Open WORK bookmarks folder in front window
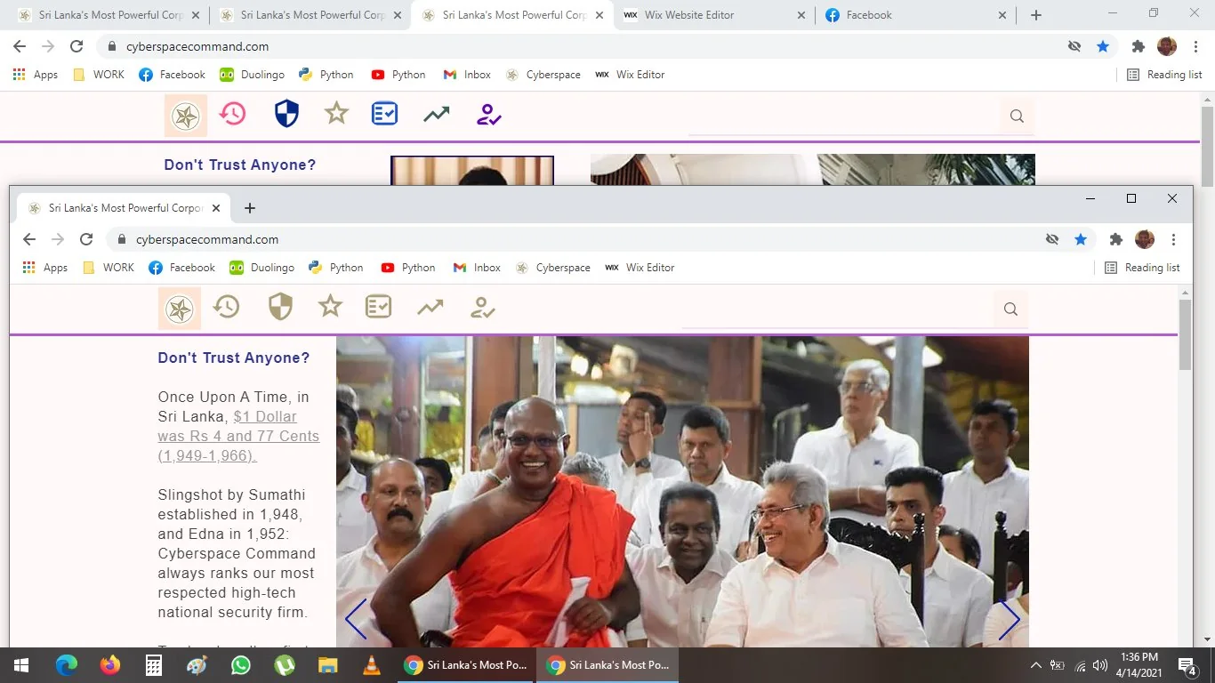Viewport: 1215px width, 683px height. point(108,268)
